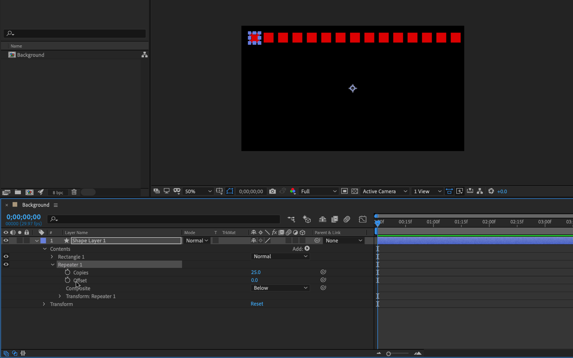
Task: Click the New Composition icon
Action: (x=30, y=192)
